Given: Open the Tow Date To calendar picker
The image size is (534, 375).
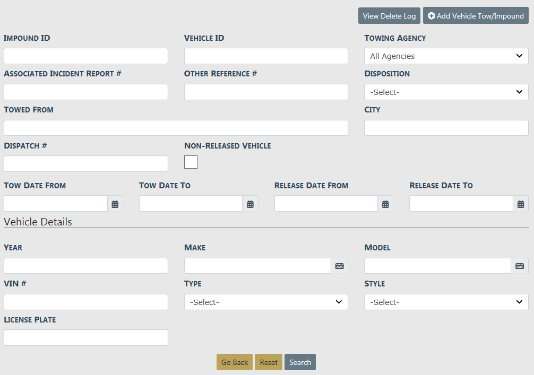Looking at the screenshot, I should 251,204.
